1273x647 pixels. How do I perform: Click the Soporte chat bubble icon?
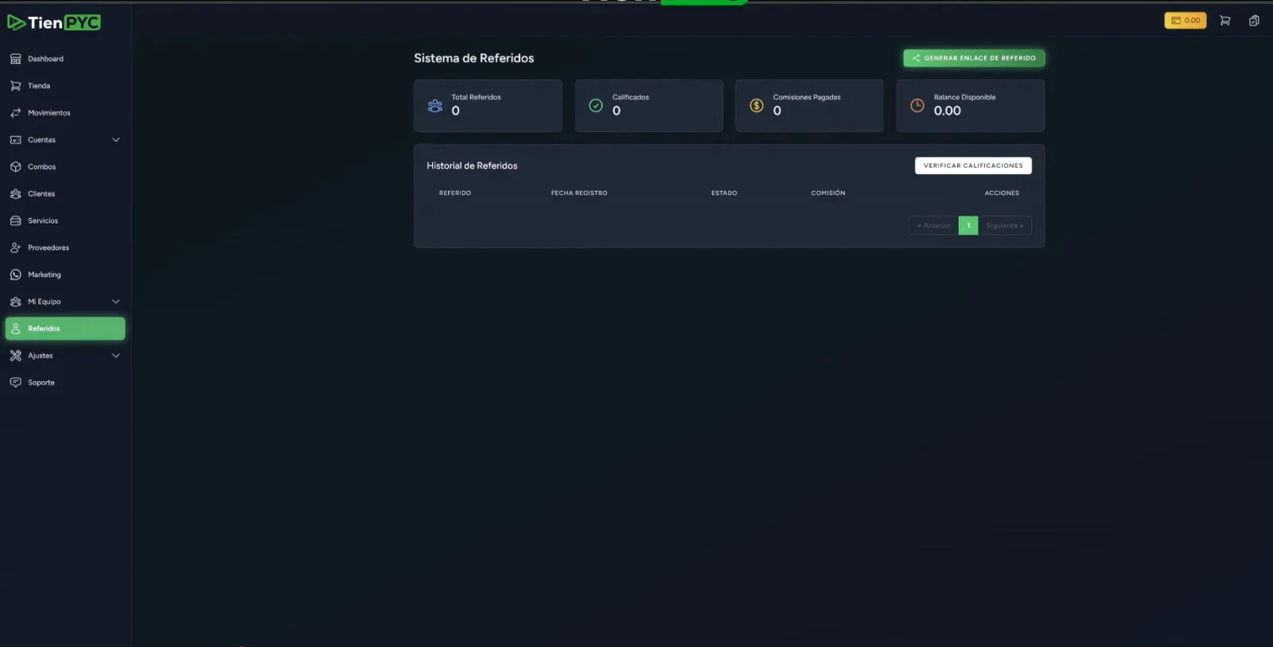point(15,383)
